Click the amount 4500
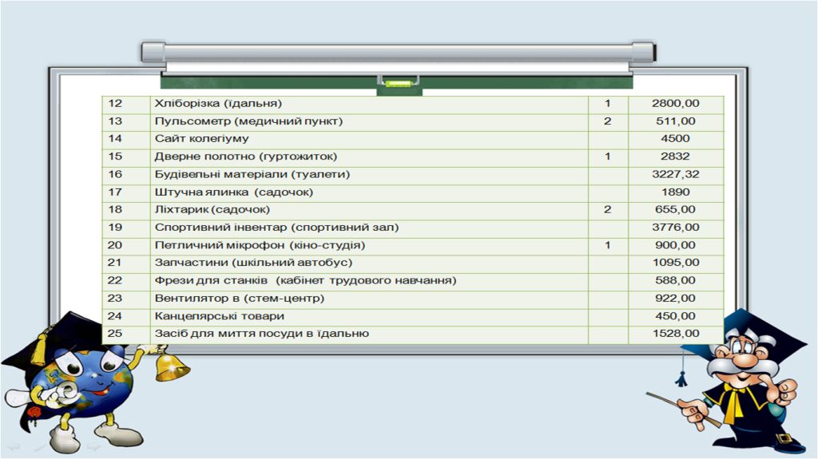The width and height of the screenshot is (818, 459). (x=676, y=139)
